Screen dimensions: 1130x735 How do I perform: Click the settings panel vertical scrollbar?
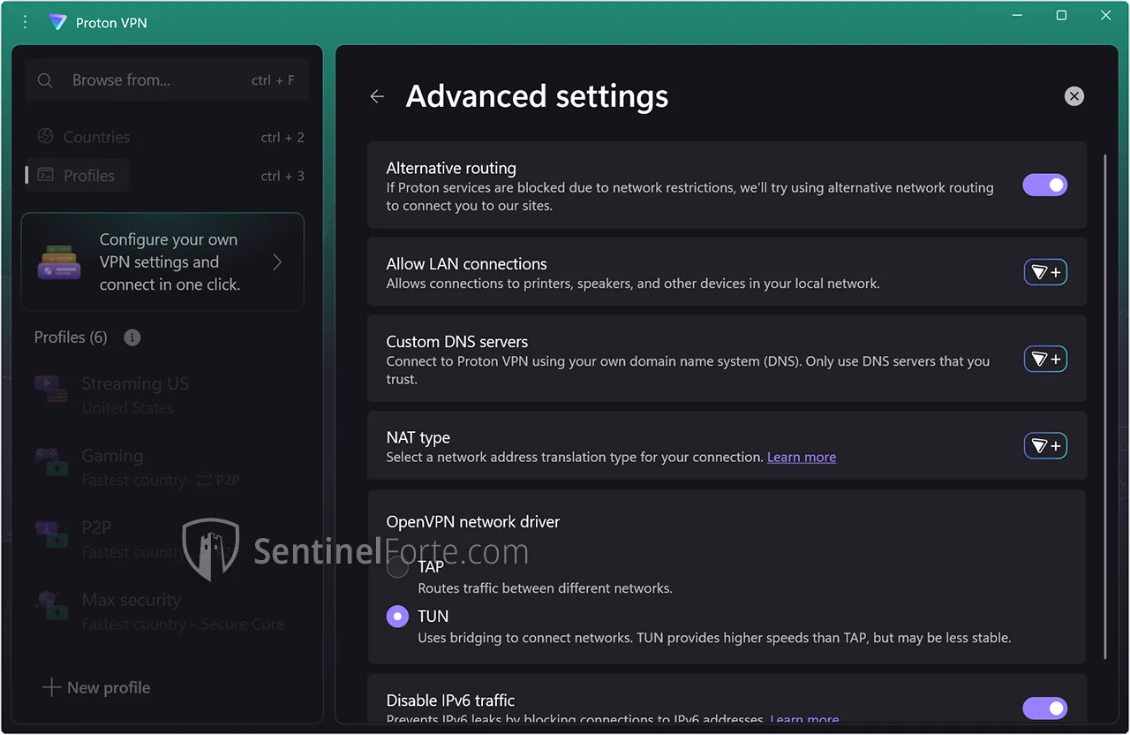tap(1105, 406)
